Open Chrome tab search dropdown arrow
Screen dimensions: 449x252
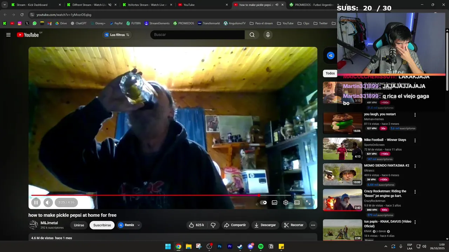pyautogui.click(x=5, y=5)
